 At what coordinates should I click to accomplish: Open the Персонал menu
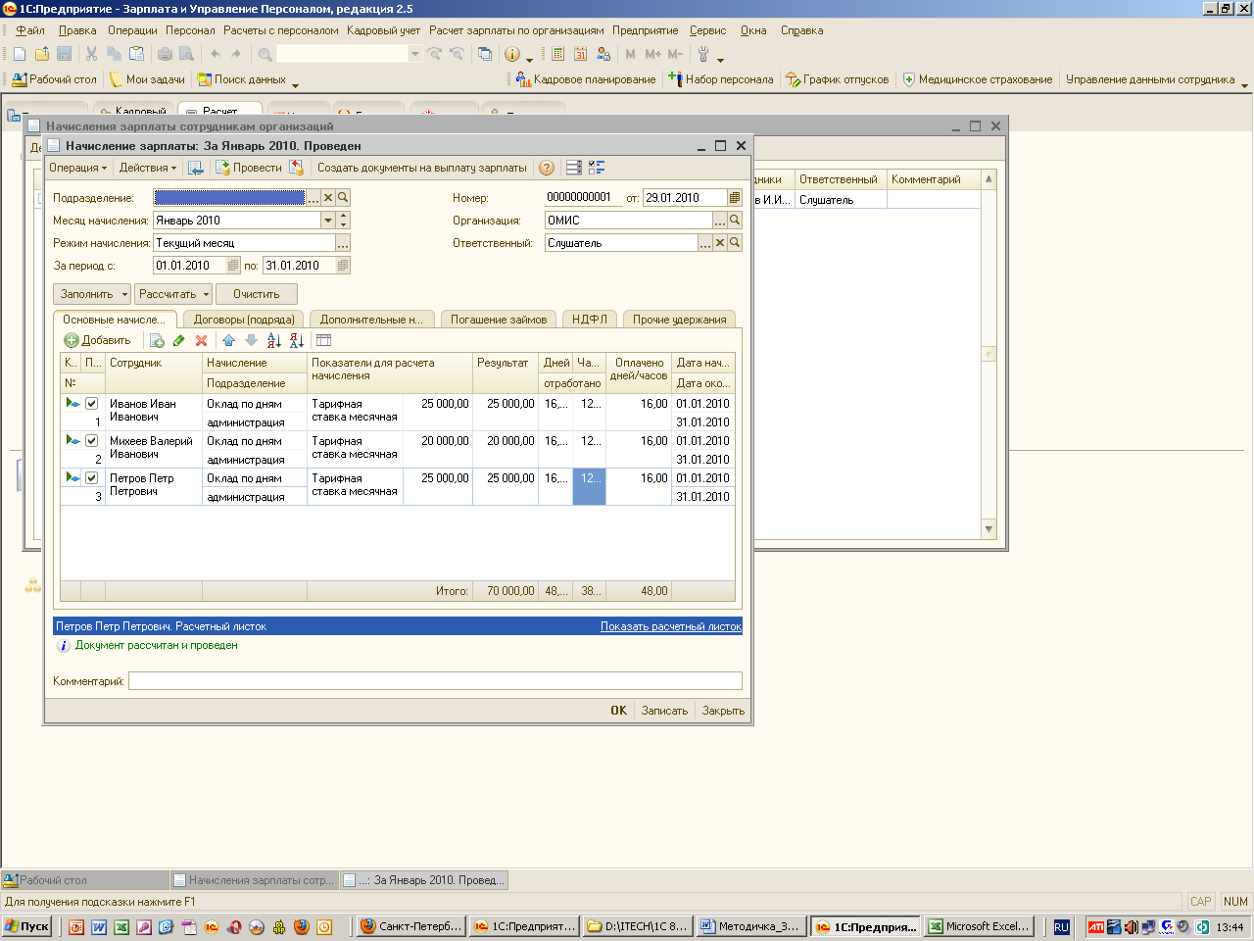tap(190, 30)
